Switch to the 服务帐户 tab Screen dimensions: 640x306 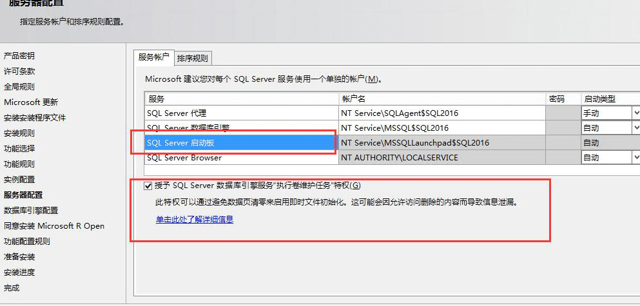(154, 57)
